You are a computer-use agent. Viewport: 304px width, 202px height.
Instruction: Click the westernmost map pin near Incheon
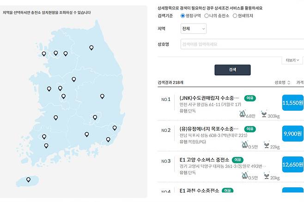pos(44,53)
